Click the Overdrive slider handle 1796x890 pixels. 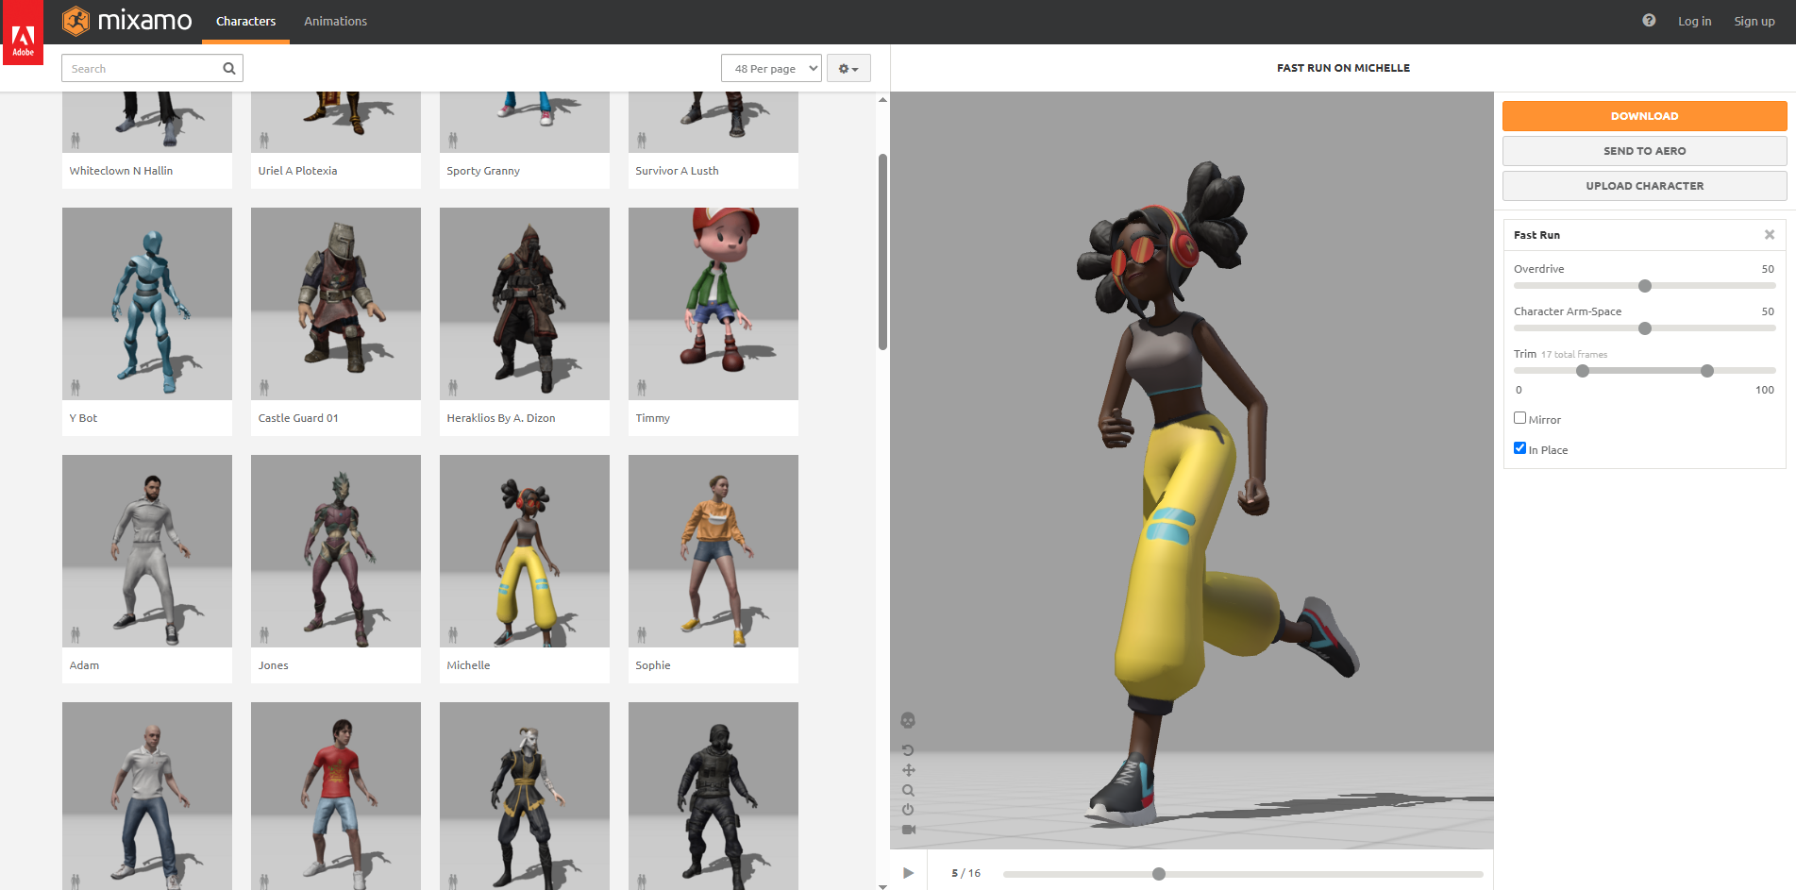click(1645, 286)
